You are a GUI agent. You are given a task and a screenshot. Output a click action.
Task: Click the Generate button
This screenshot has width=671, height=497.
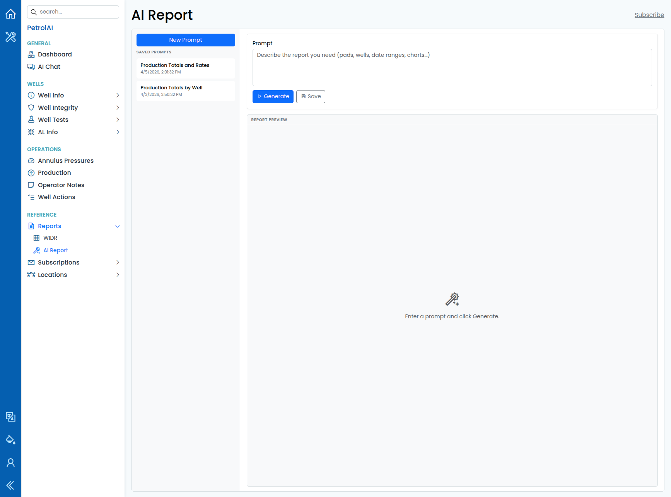coord(273,97)
